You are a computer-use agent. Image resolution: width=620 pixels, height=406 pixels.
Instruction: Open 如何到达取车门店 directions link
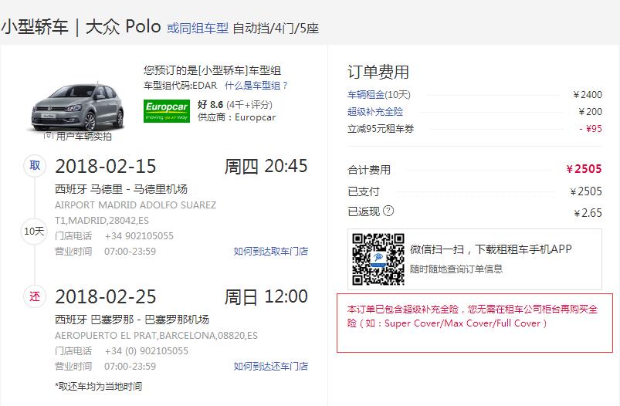270,251
